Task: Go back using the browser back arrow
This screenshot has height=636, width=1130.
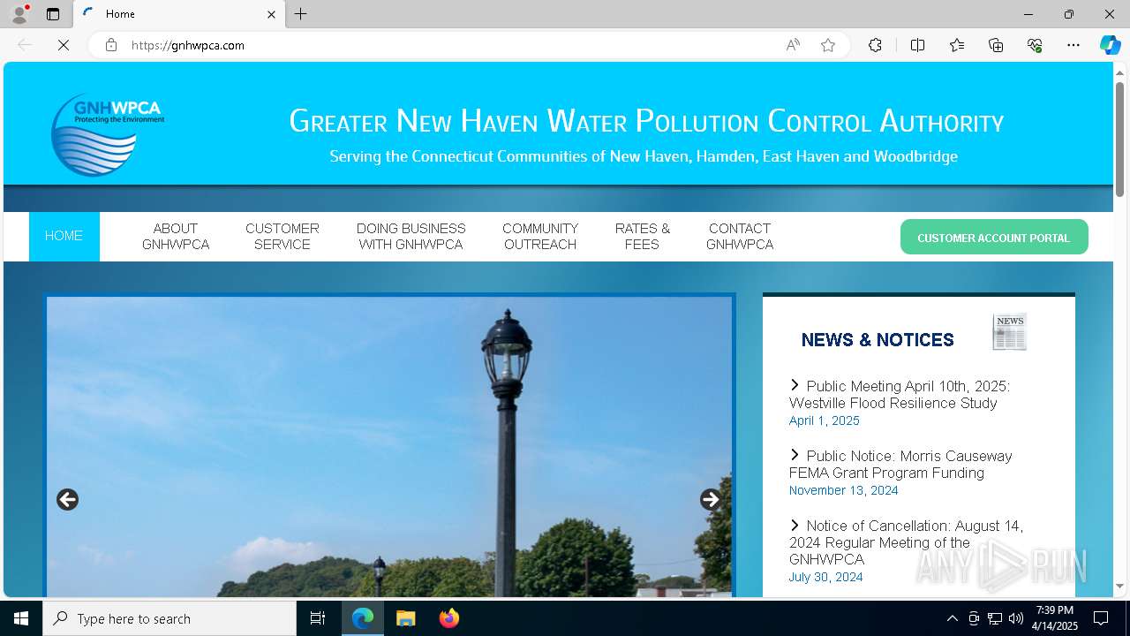Action: click(x=25, y=45)
